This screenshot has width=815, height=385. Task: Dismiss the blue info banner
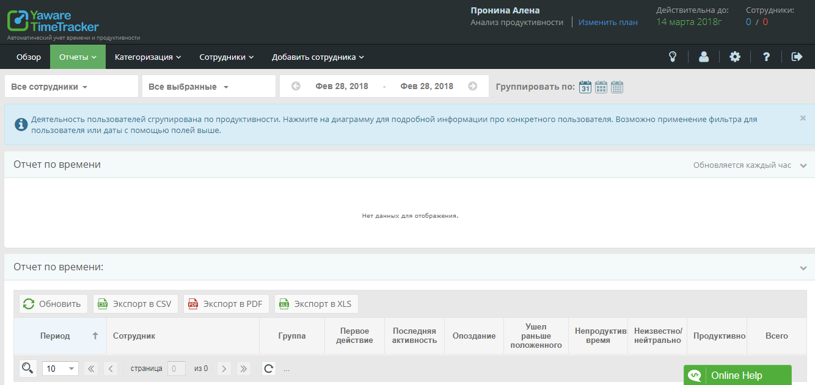pyautogui.click(x=803, y=118)
